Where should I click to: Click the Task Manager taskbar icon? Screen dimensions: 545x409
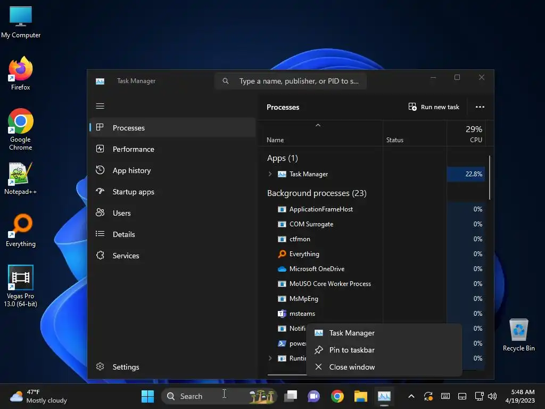(384, 396)
